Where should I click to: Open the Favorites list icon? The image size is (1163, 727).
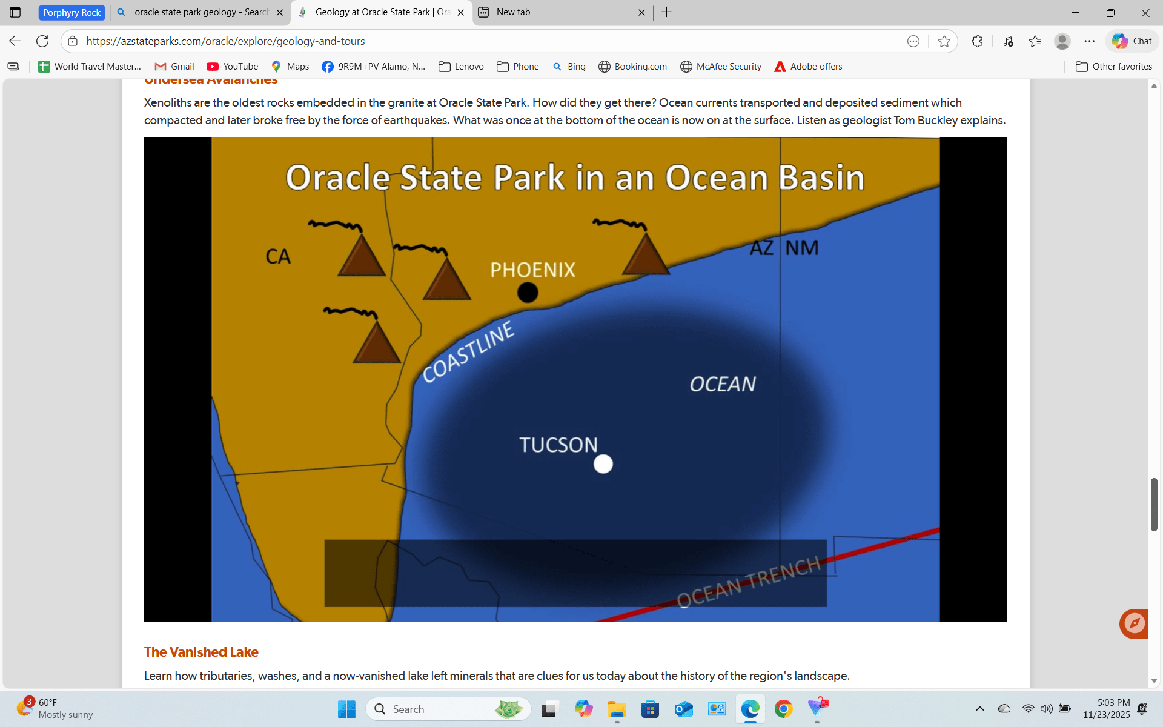click(x=1035, y=41)
